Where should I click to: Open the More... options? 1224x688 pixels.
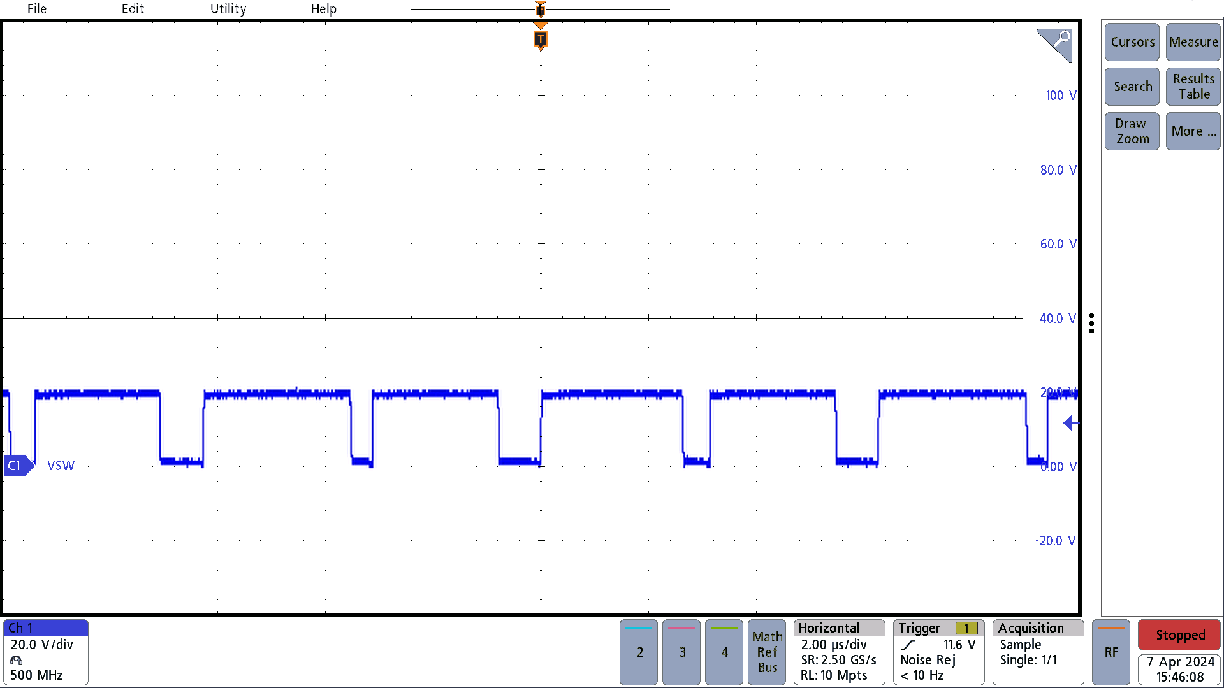click(x=1193, y=131)
